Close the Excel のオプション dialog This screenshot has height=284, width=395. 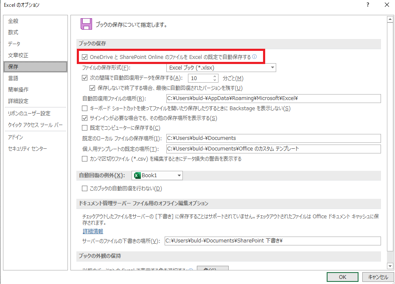(387, 5)
